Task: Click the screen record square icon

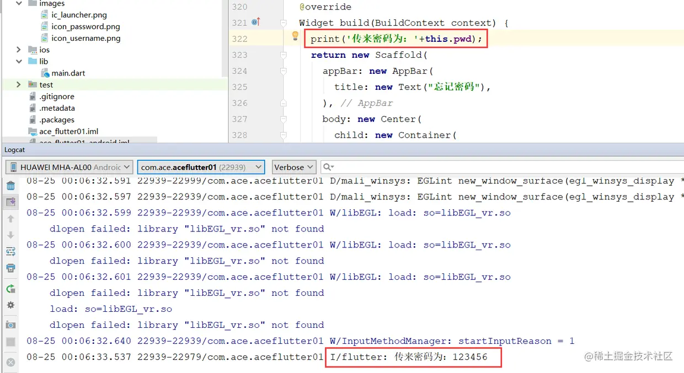Action: coord(10,342)
